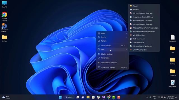Screen dimensions: 179x100
Task: Open the weather widget showing Cloudy
Action: [x=6, y=97]
